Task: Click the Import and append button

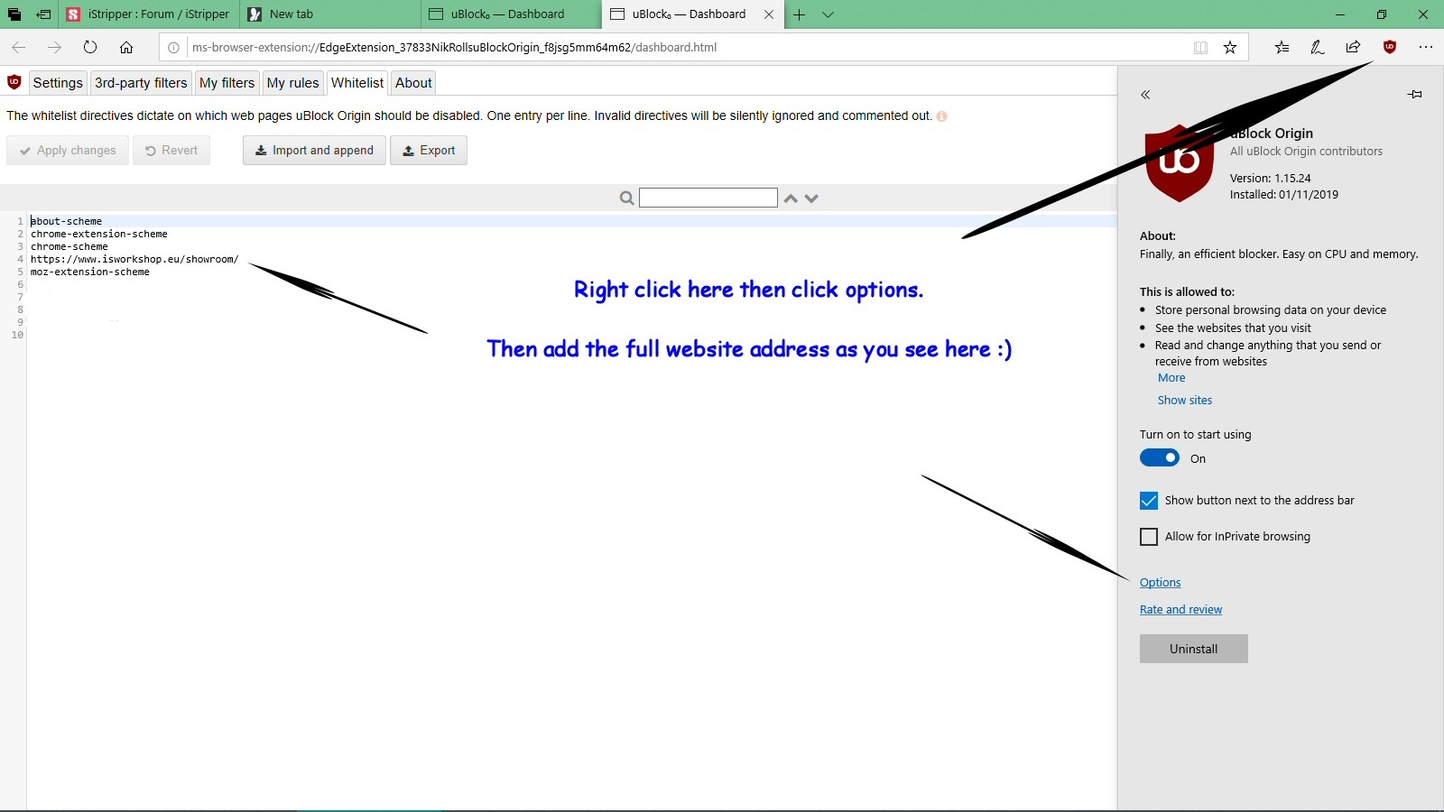Action: (x=314, y=151)
